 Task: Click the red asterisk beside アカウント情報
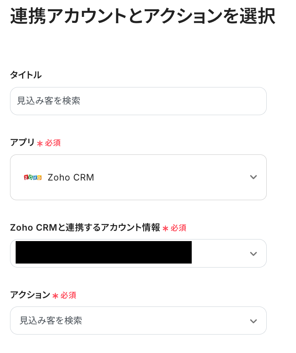pyautogui.click(x=165, y=229)
